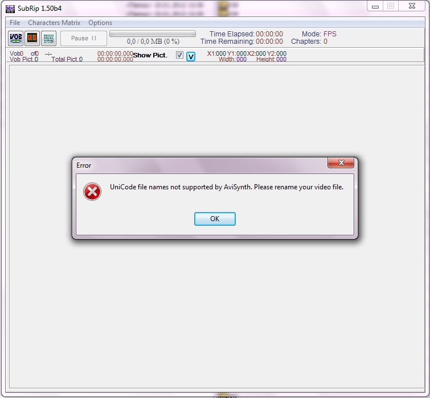
Task: Click the '0,0 / 0,0 MB (0 %)' text
Action: (x=153, y=42)
